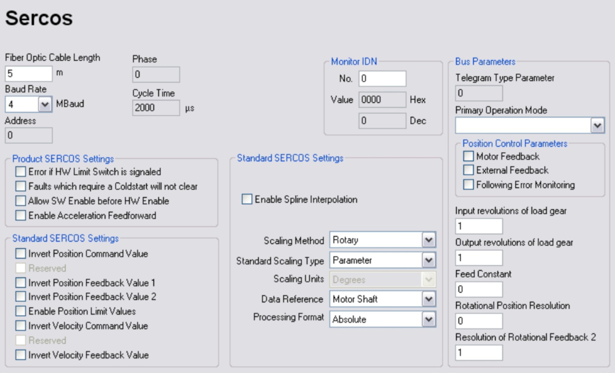Image resolution: width=615 pixels, height=373 pixels.
Task: Expand the Primary Operation Mode dropdown
Action: click(597, 125)
